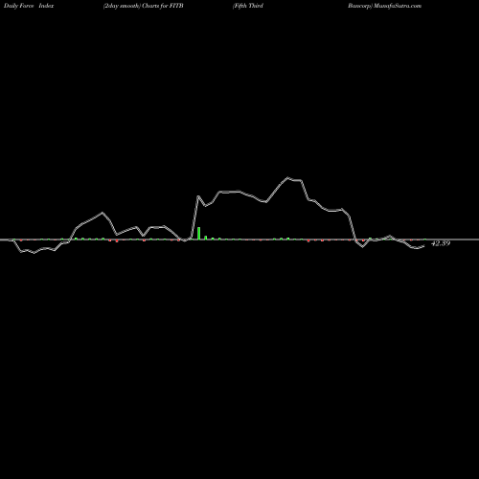Click the '(2day smooth) Charts for FITB' label
The height and width of the screenshot is (479, 479).
click(x=144, y=6)
